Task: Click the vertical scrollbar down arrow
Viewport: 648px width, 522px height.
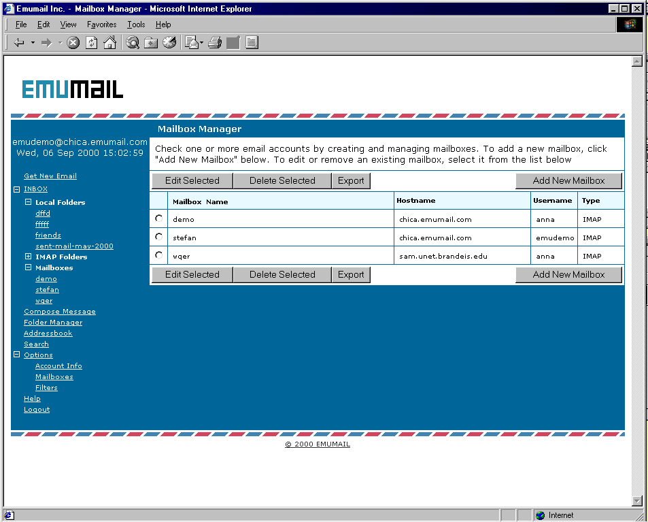Action: click(x=637, y=501)
